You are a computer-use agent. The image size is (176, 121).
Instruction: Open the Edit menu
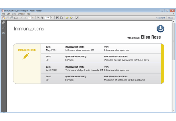(x=8, y=14)
